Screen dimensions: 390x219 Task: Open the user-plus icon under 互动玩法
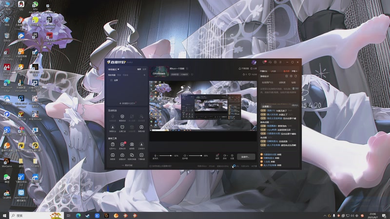(141, 117)
